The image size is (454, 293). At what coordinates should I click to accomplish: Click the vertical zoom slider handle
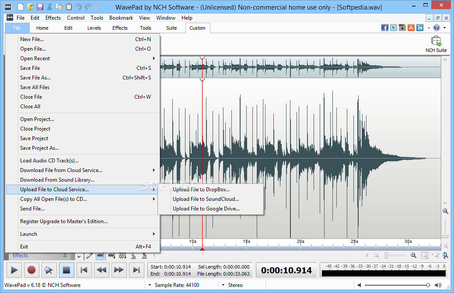click(x=445, y=237)
